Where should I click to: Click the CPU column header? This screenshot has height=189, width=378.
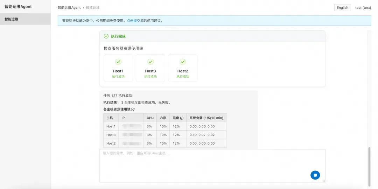click(150, 118)
